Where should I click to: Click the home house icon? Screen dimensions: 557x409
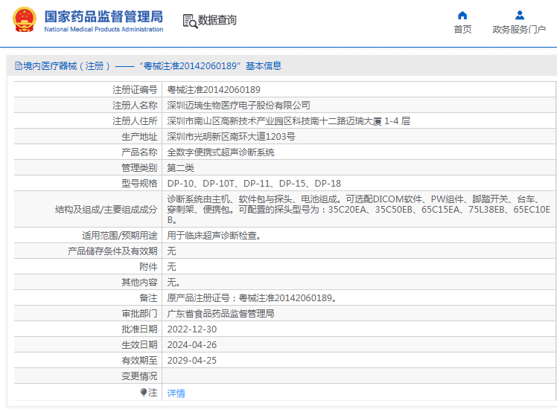point(462,16)
